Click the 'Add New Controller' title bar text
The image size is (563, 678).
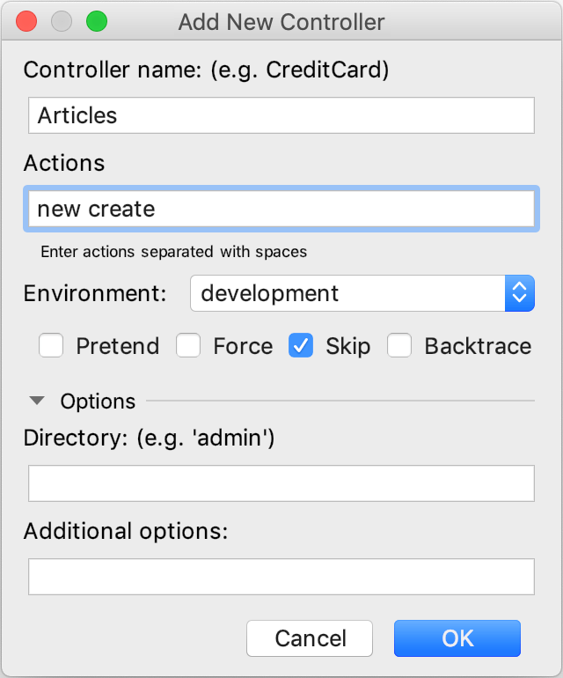[x=281, y=21]
